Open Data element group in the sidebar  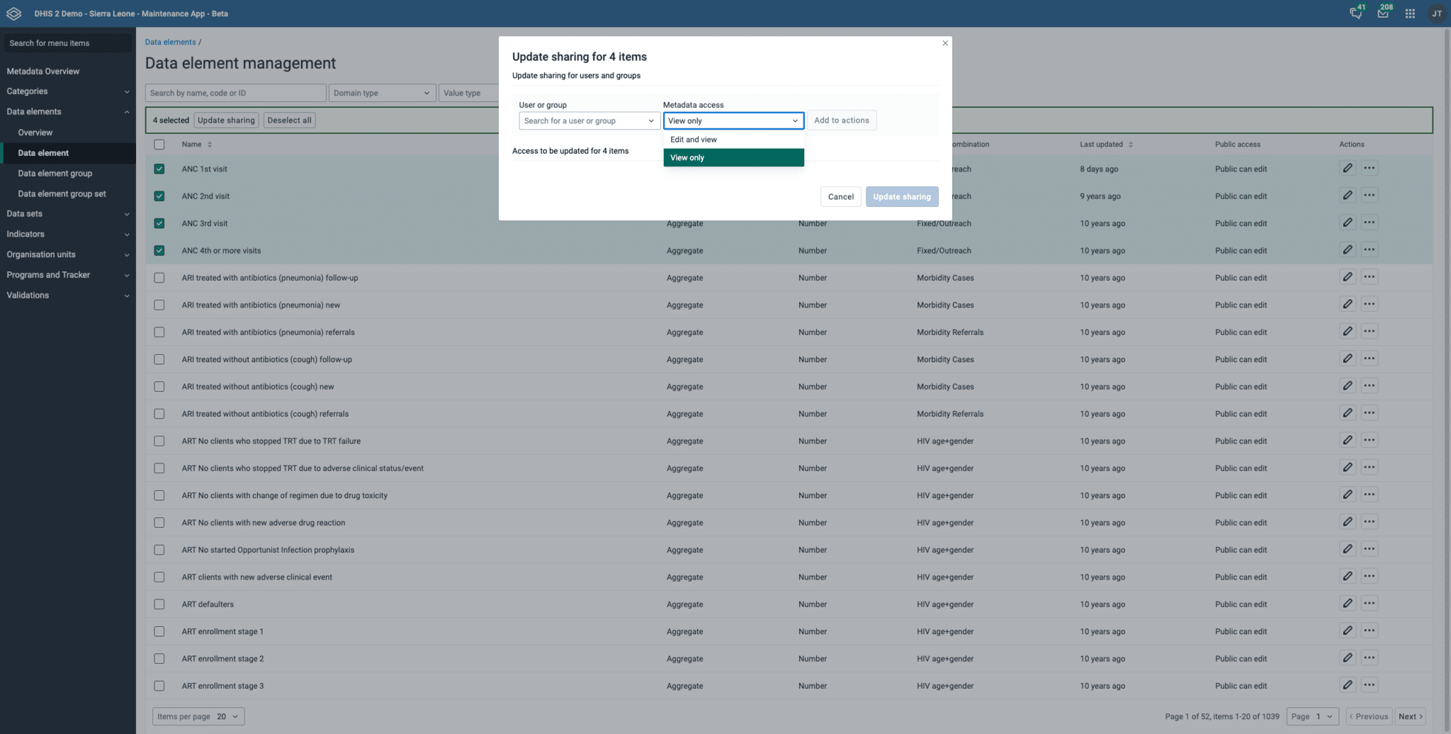[x=55, y=173]
